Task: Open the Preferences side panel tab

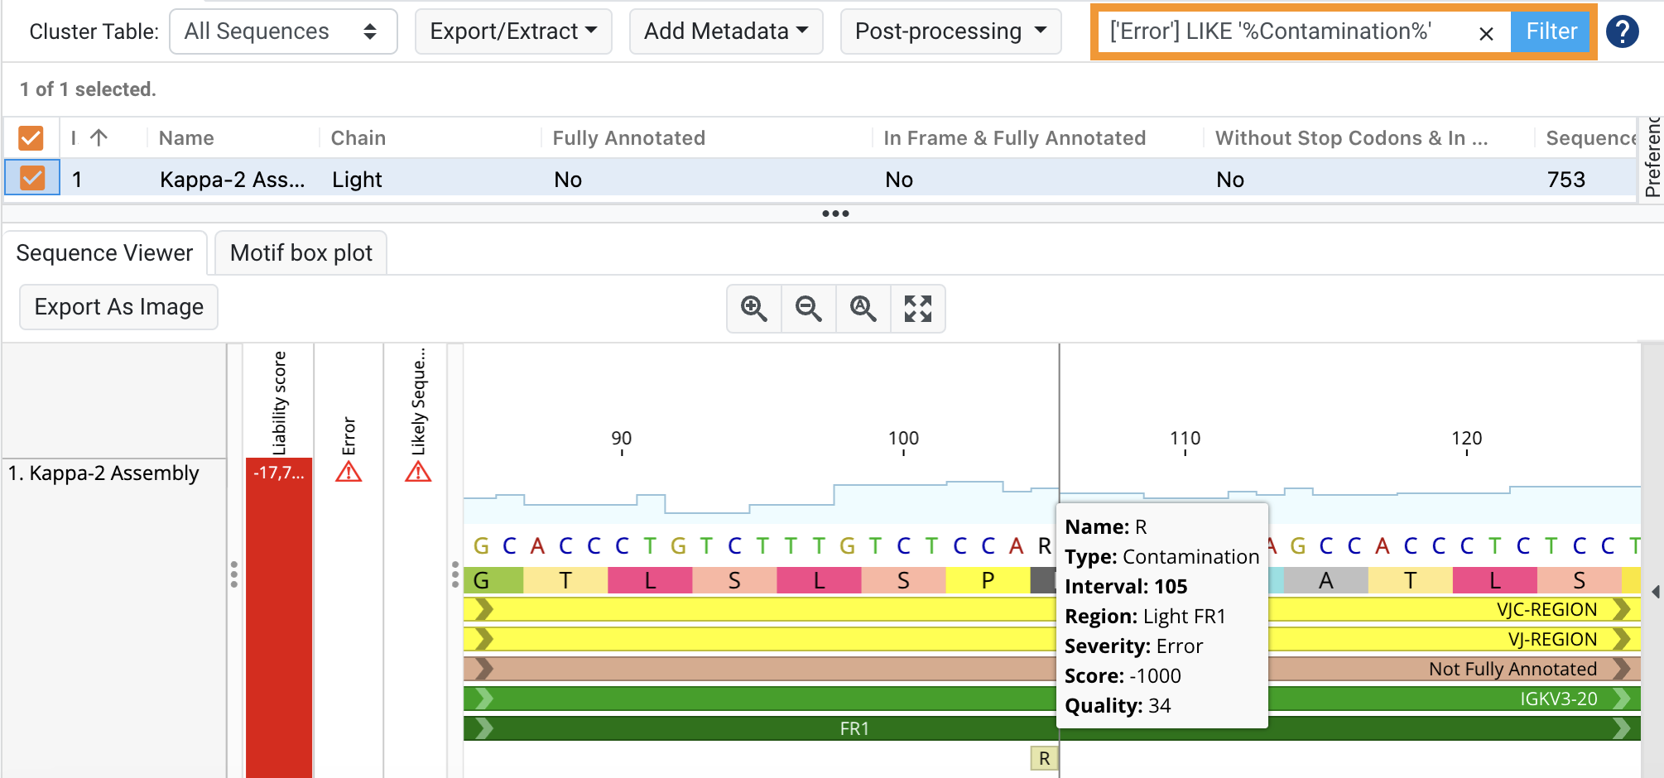Action: pyautogui.click(x=1652, y=157)
